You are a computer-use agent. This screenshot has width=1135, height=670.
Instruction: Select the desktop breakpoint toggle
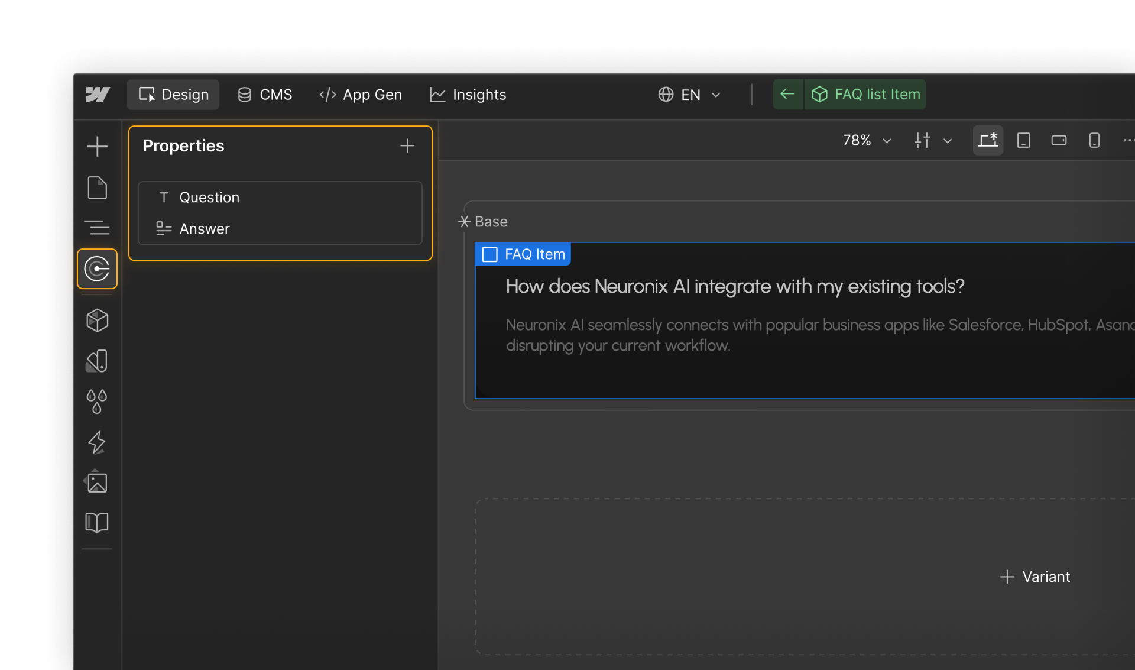click(988, 140)
